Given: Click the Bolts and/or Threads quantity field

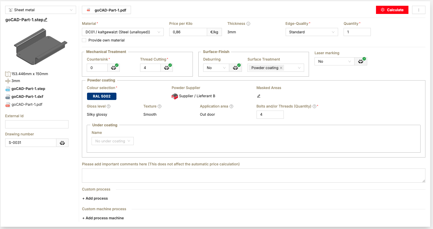Looking at the screenshot, I should [270, 115].
